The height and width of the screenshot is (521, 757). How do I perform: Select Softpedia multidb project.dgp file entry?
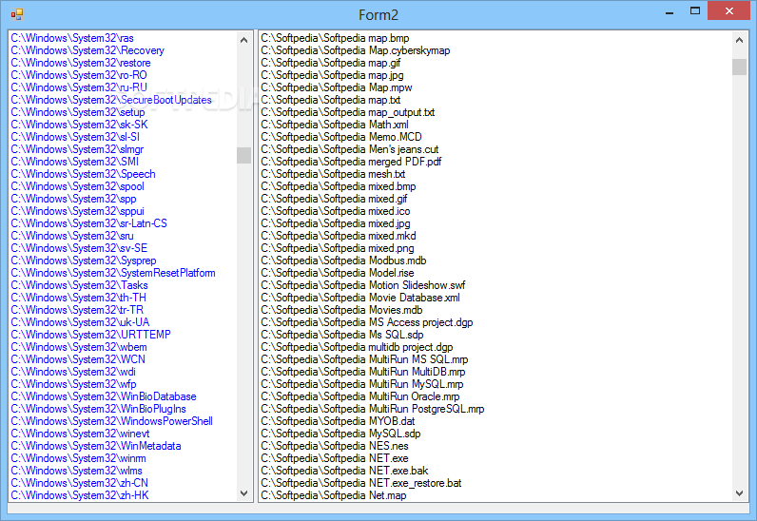357,347
